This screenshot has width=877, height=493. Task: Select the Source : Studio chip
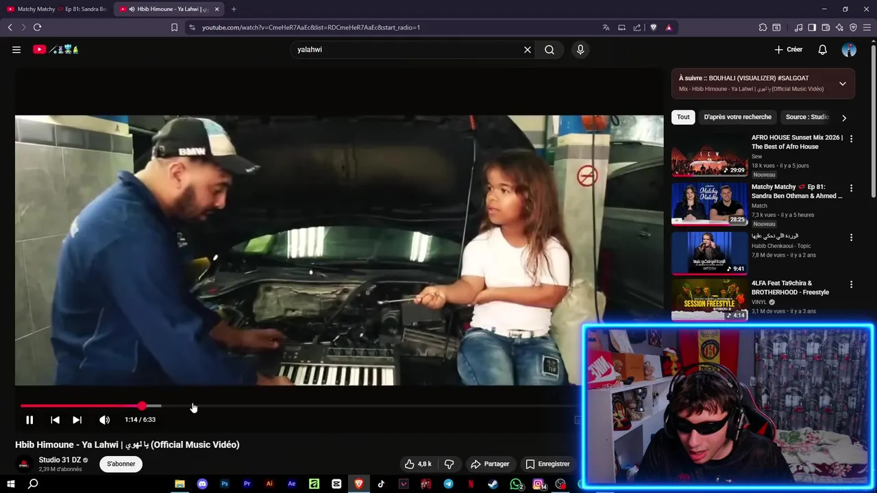point(807,117)
